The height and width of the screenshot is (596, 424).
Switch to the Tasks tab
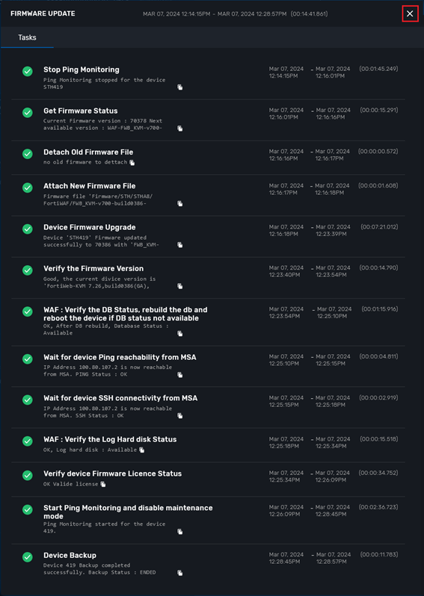pos(27,37)
